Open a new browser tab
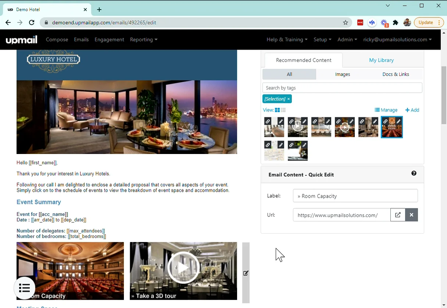This screenshot has height=308, width=447. click(99, 10)
